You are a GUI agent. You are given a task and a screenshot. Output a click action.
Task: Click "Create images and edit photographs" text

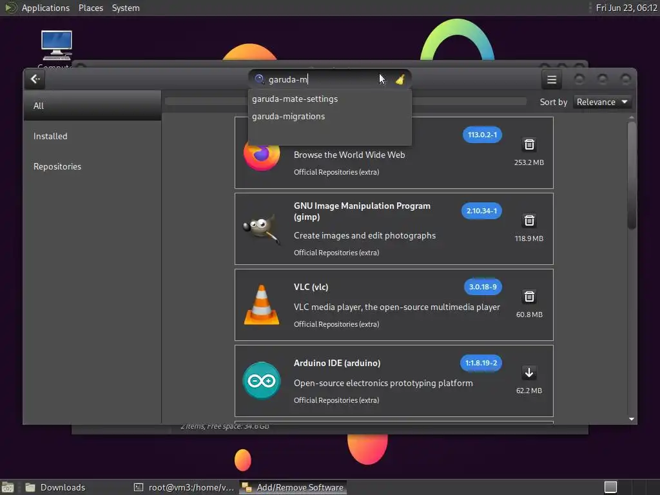point(365,235)
